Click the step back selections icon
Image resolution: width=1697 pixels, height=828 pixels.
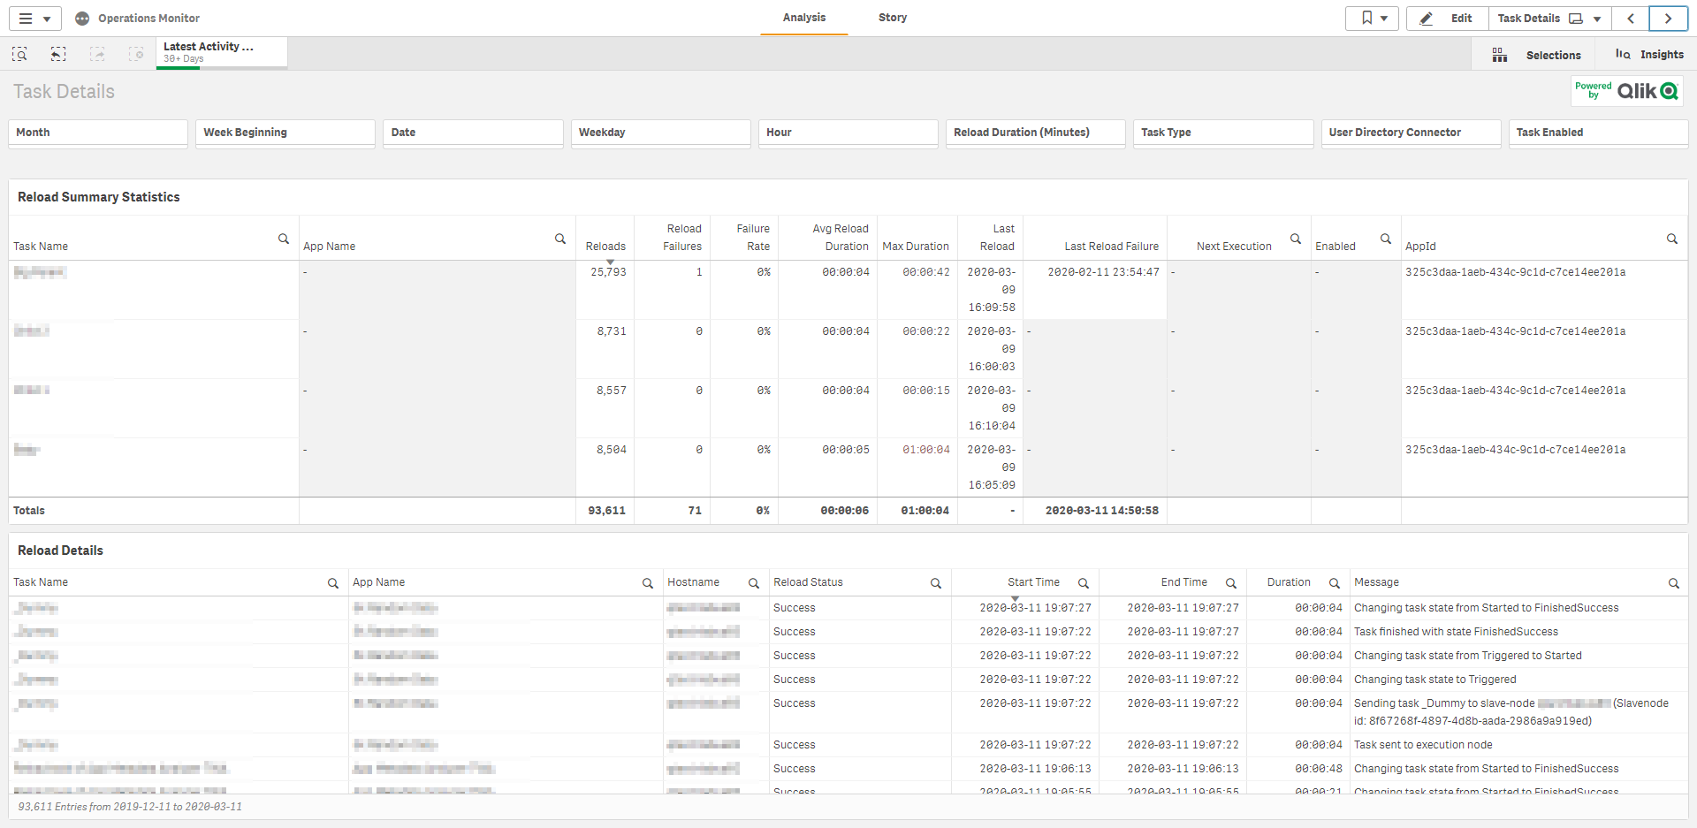[x=58, y=55]
